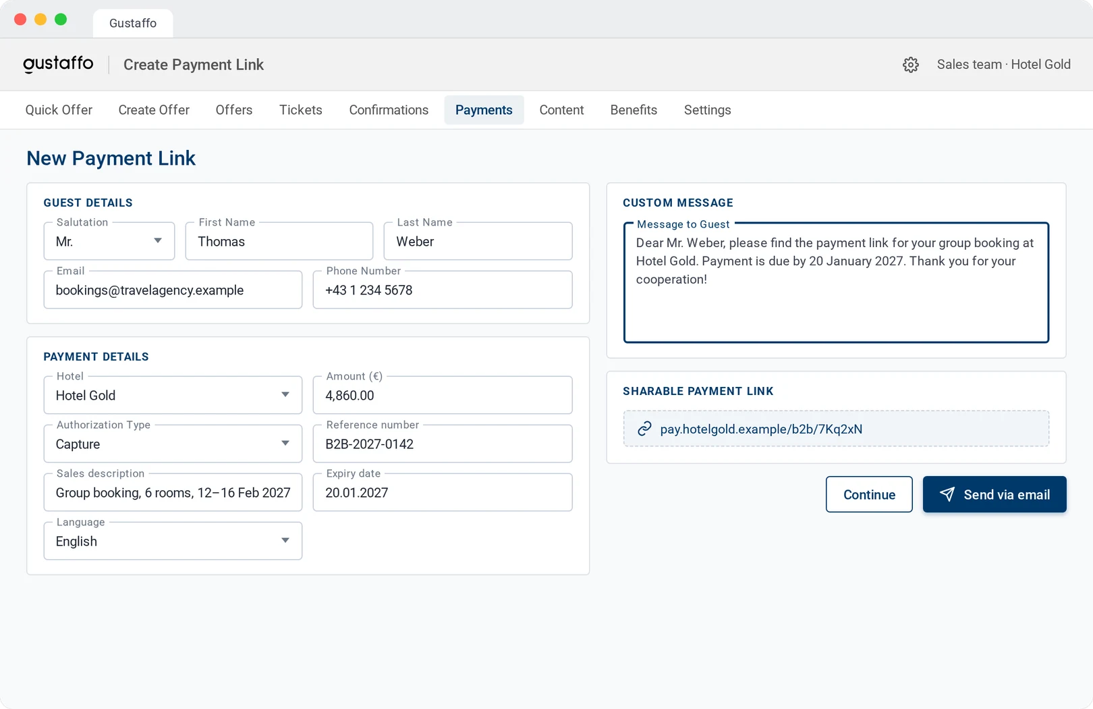Click inside the Message to Guest textarea
Viewport: 1093px width, 709px height.
click(x=836, y=282)
